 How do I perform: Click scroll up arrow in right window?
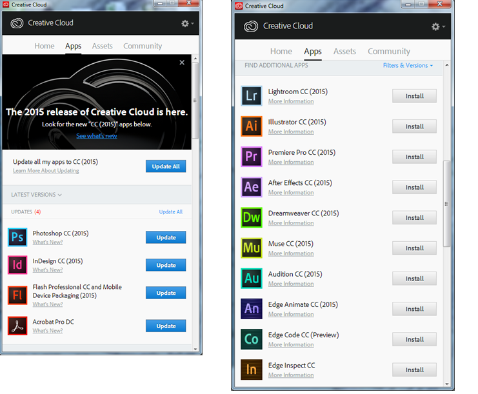447,65
